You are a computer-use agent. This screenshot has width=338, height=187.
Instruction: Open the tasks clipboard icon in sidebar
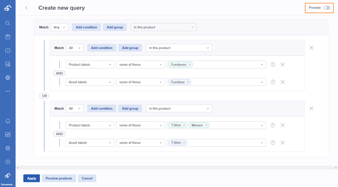pyautogui.click(x=8, y=51)
